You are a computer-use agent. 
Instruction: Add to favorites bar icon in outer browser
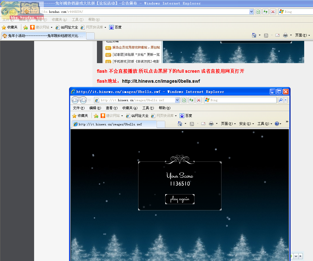(x=26, y=27)
